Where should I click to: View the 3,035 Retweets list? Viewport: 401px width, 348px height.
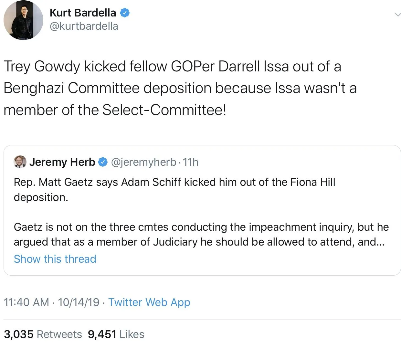(x=43, y=334)
